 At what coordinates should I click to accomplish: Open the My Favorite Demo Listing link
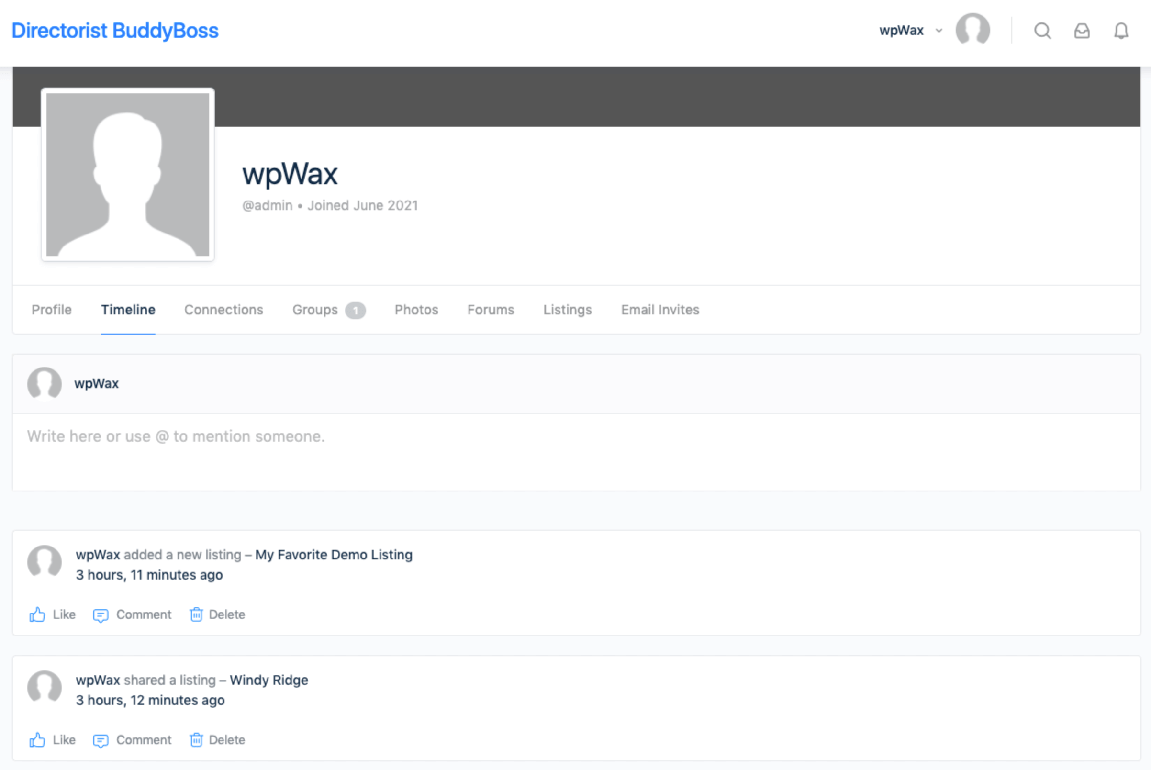[334, 555]
